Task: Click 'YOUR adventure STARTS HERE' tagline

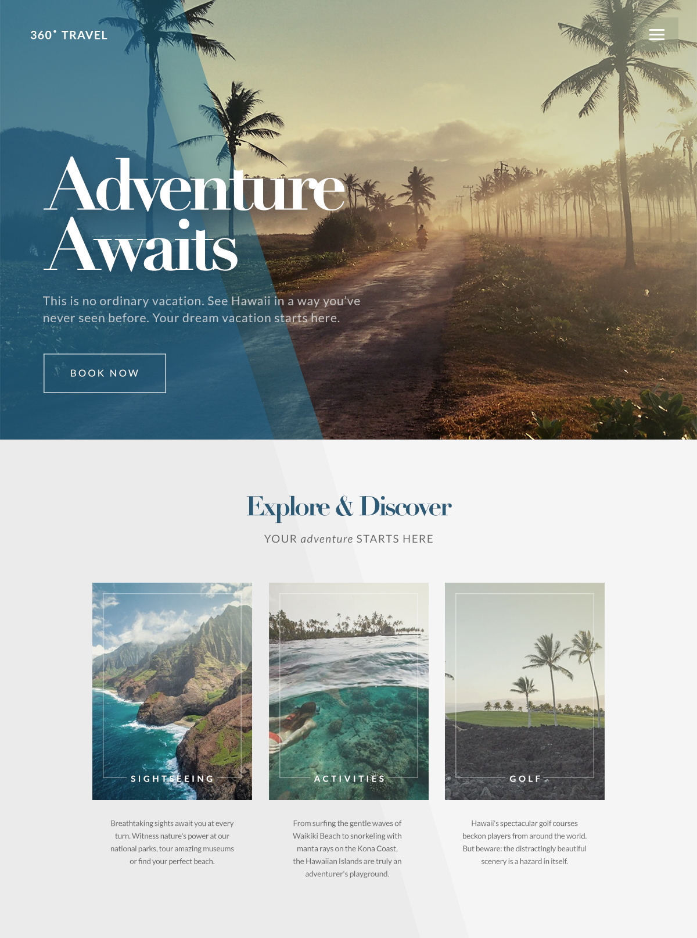Action: (348, 539)
